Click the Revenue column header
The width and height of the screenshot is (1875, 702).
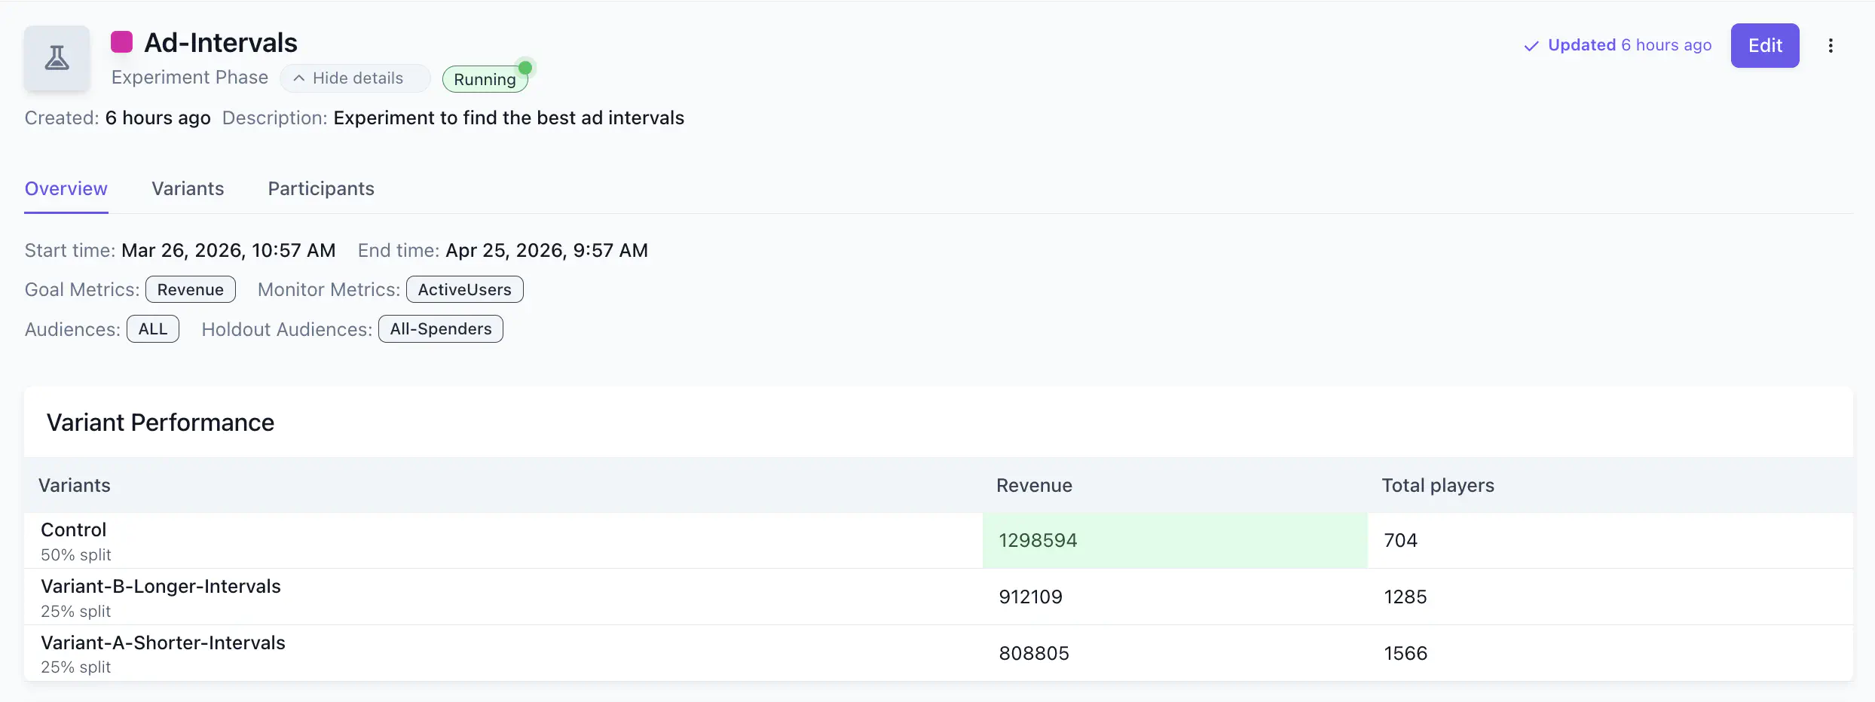(x=1034, y=486)
